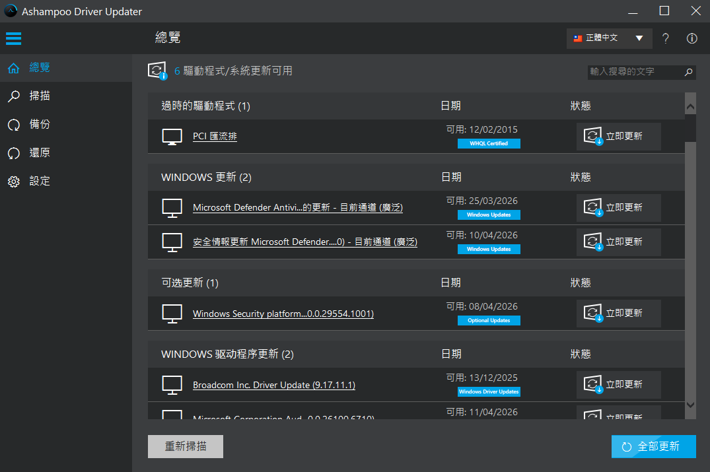Screen dimensions: 710x472
Task: Click the WINDOWS 更新 (2) section header
Action: point(206,178)
